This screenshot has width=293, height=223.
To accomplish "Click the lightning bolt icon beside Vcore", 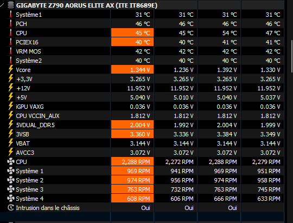I will pos(11,69).
